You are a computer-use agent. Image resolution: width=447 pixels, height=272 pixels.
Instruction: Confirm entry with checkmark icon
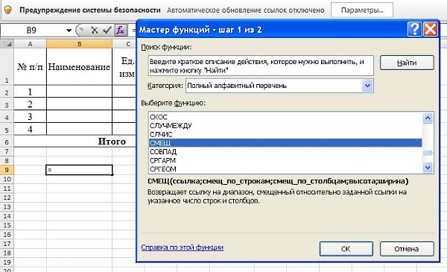(107, 30)
